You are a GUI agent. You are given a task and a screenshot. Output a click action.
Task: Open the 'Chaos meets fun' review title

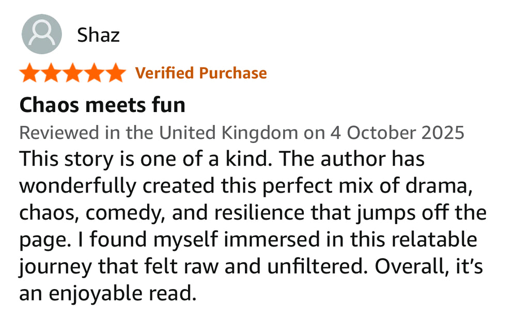coord(102,105)
